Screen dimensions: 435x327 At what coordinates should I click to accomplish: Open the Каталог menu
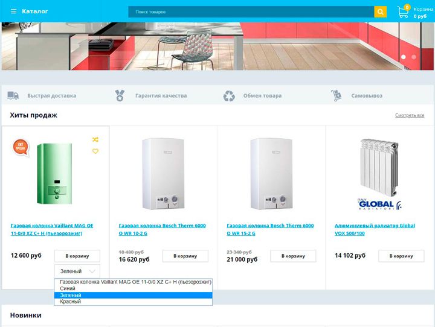pos(34,11)
